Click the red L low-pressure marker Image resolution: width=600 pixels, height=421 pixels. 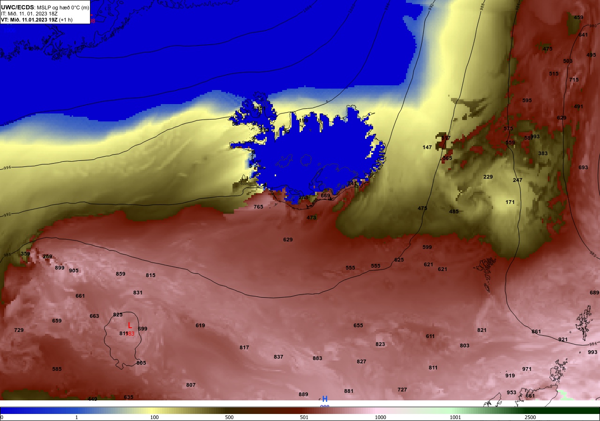pos(130,325)
